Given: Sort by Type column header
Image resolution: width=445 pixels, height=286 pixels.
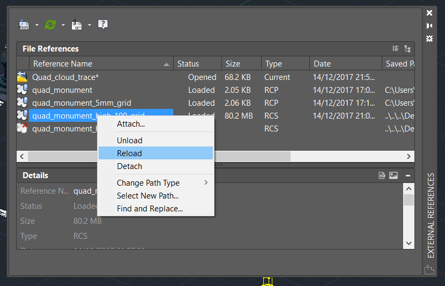Looking at the screenshot, I should coord(286,64).
